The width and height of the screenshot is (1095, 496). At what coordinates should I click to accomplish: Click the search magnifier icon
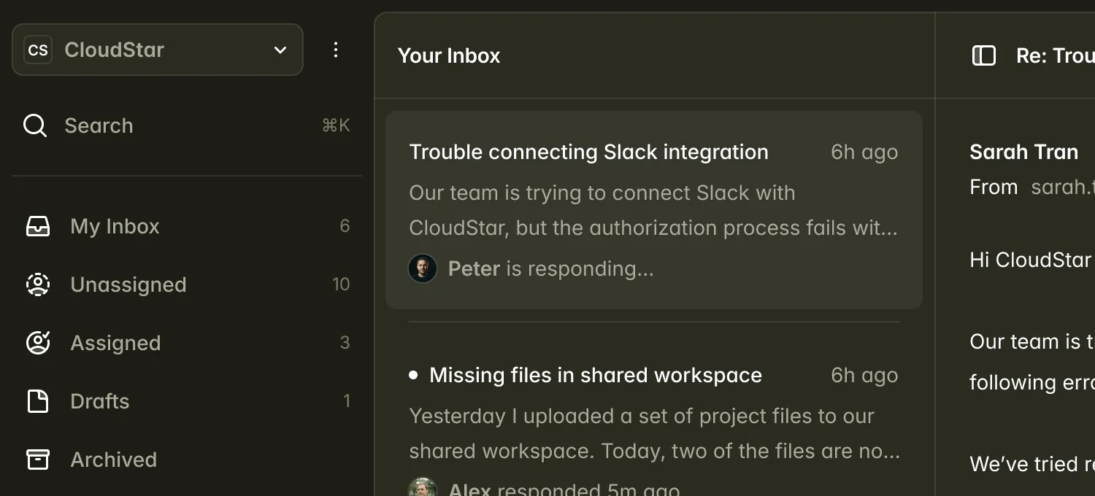point(35,125)
